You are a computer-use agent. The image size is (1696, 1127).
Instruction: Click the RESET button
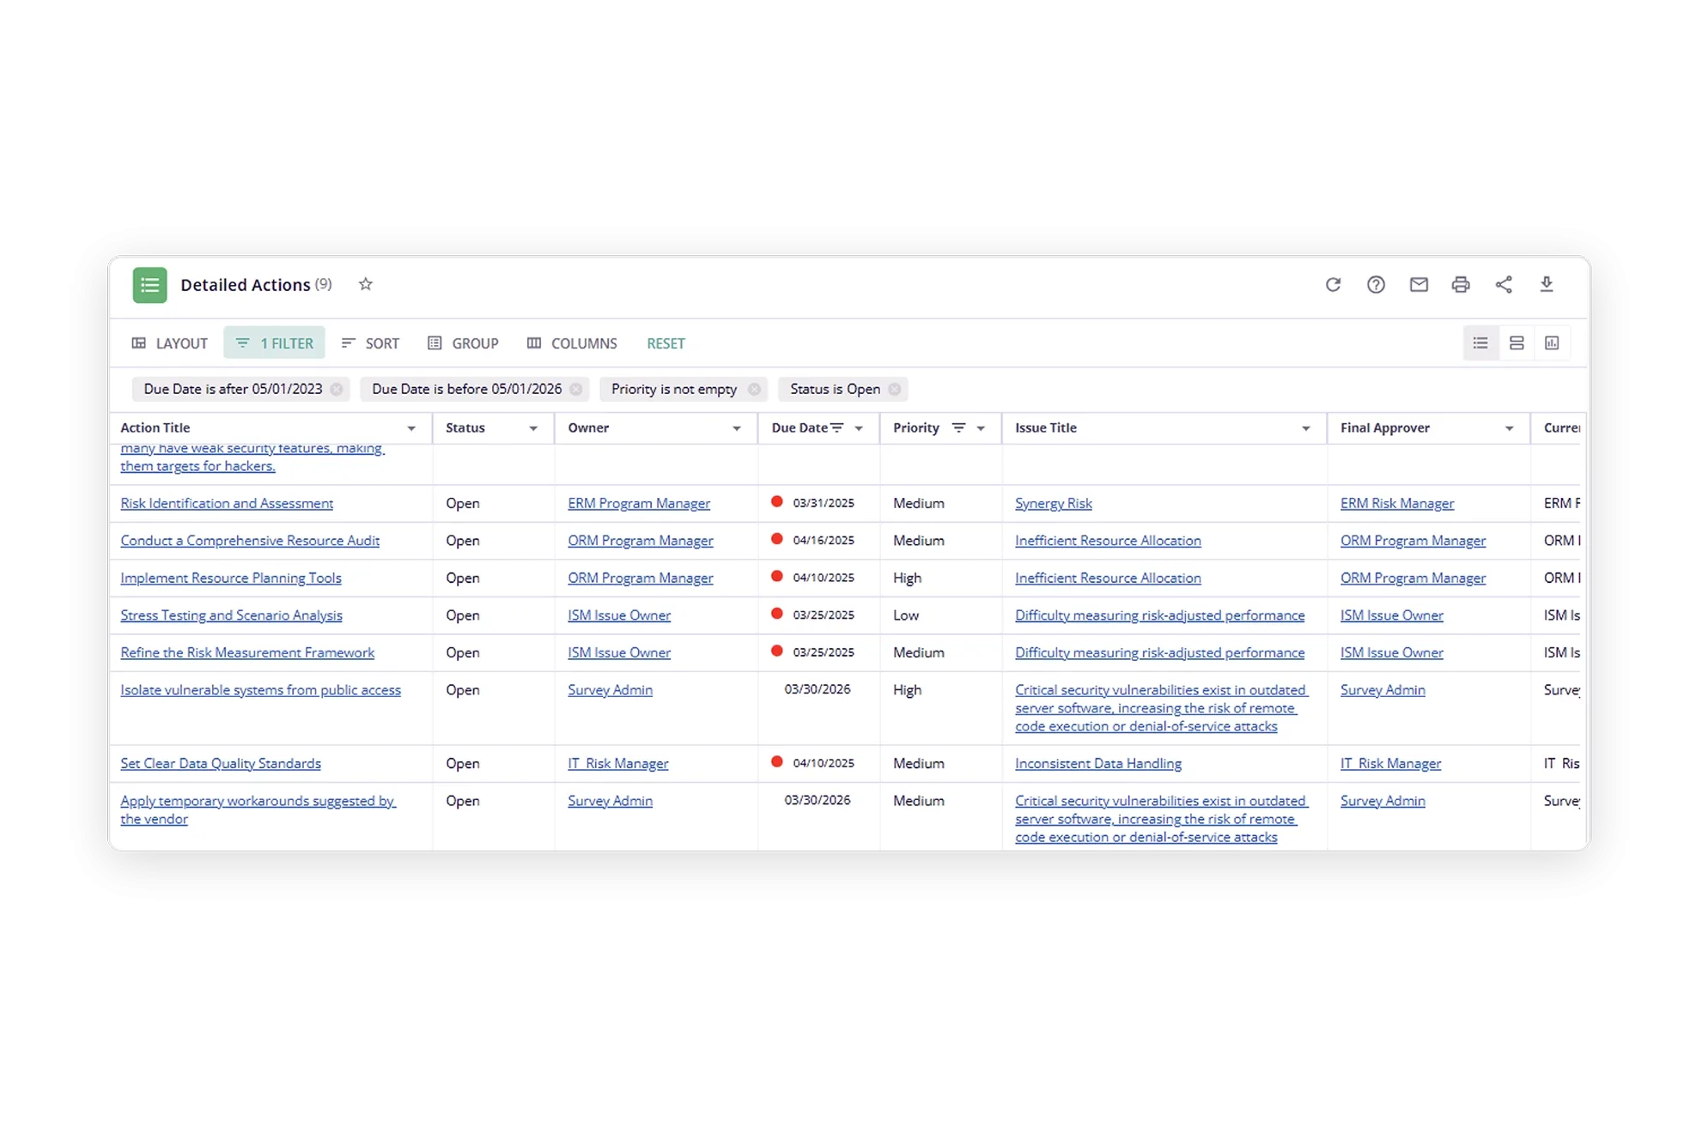(x=666, y=343)
